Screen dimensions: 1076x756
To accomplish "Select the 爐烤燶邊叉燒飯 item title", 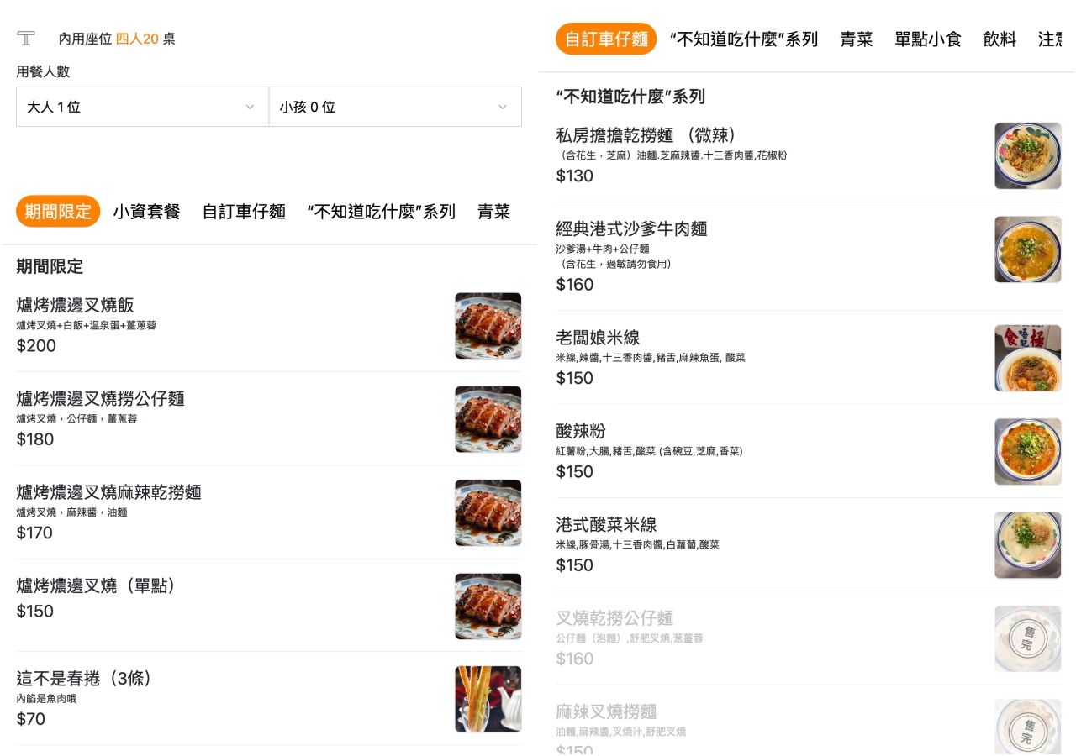I will pyautogui.click(x=75, y=305).
